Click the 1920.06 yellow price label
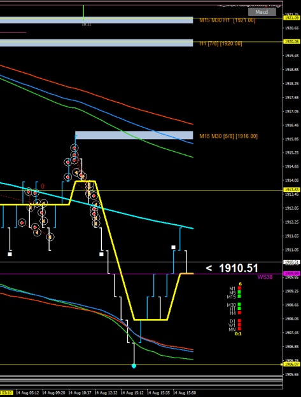 point(291,41)
